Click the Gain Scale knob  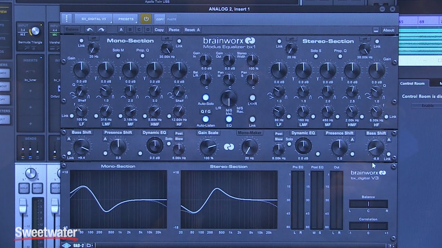coord(208,147)
